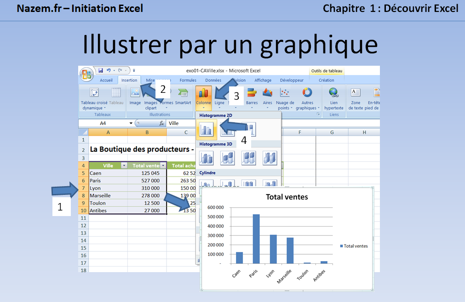Insert a Lien hypertexte

coord(333,97)
